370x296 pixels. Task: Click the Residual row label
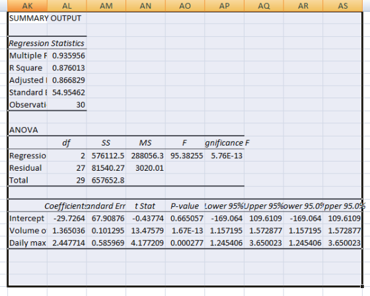coord(27,168)
